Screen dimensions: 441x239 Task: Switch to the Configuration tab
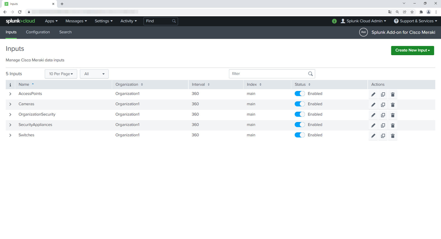pos(37,32)
